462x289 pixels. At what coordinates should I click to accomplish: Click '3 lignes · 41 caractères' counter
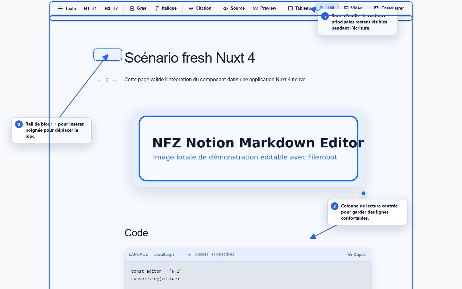coord(214,254)
